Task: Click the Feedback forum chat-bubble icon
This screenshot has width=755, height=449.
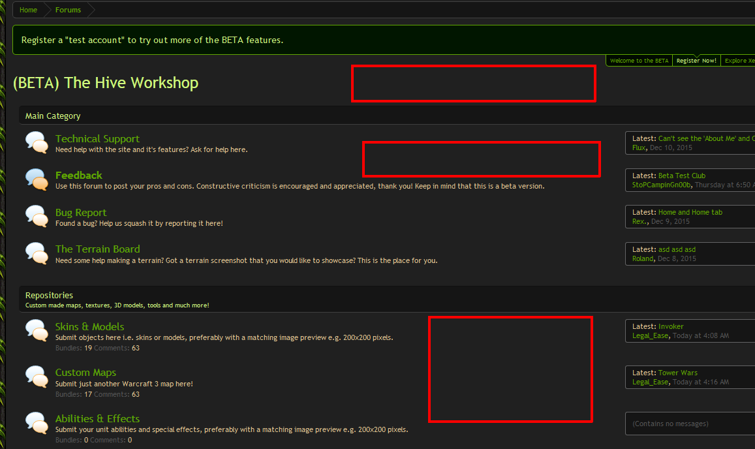Action: (37, 179)
